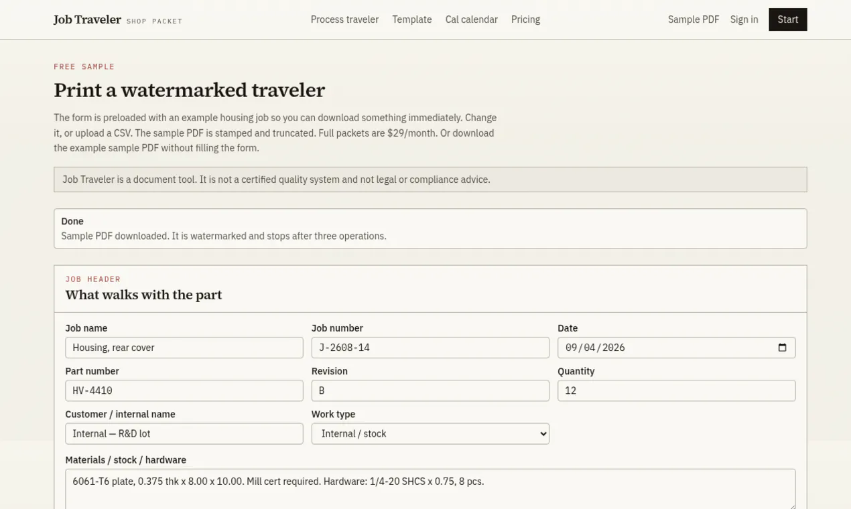
Task: Click the 'Quantity' field label
Action: click(x=576, y=371)
